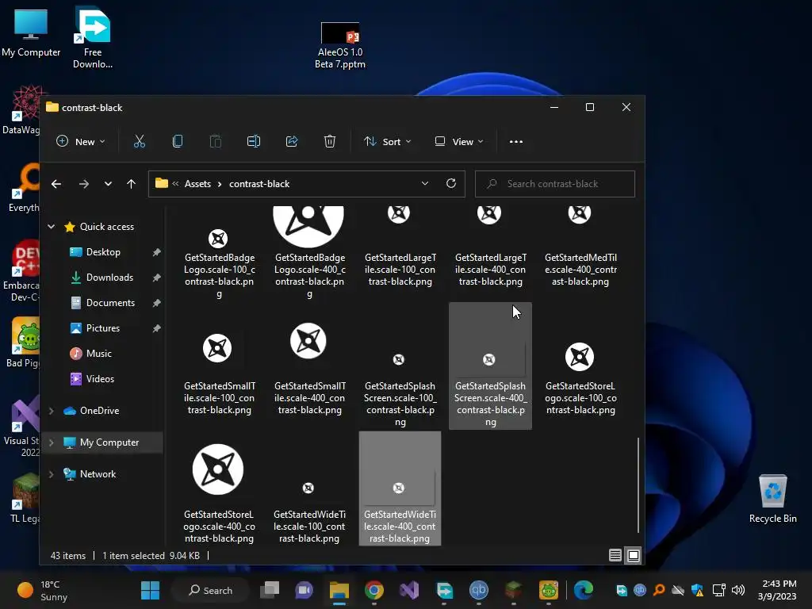
Task: Go up one folder level arrow
Action: 132,184
